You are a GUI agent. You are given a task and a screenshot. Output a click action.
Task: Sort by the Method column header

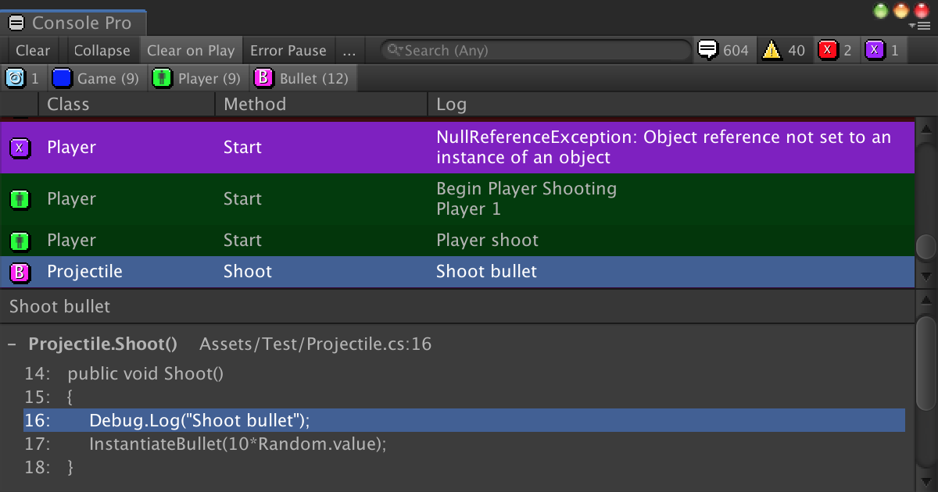point(255,104)
